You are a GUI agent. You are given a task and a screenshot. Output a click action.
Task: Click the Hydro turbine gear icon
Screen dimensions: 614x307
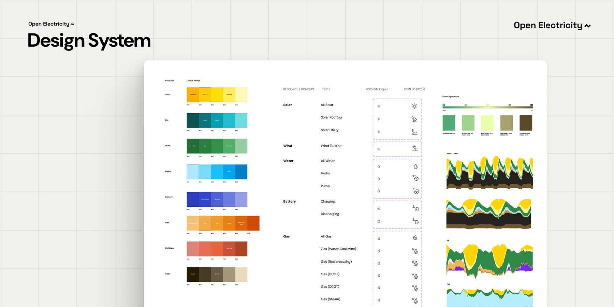click(416, 178)
